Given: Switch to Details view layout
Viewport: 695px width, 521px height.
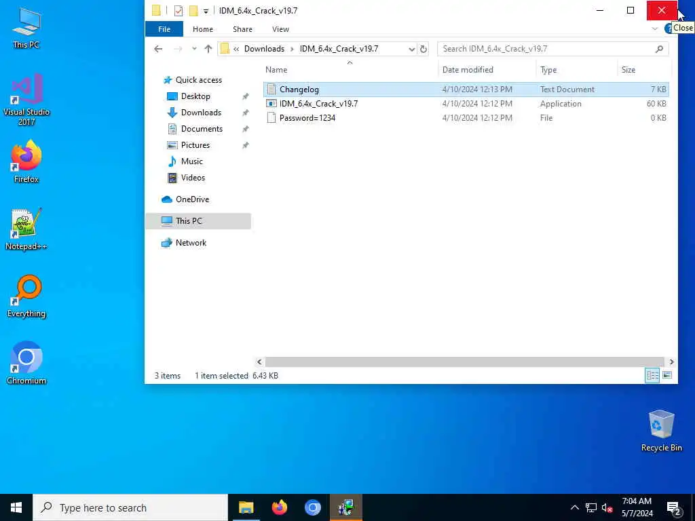Looking at the screenshot, I should 652,376.
